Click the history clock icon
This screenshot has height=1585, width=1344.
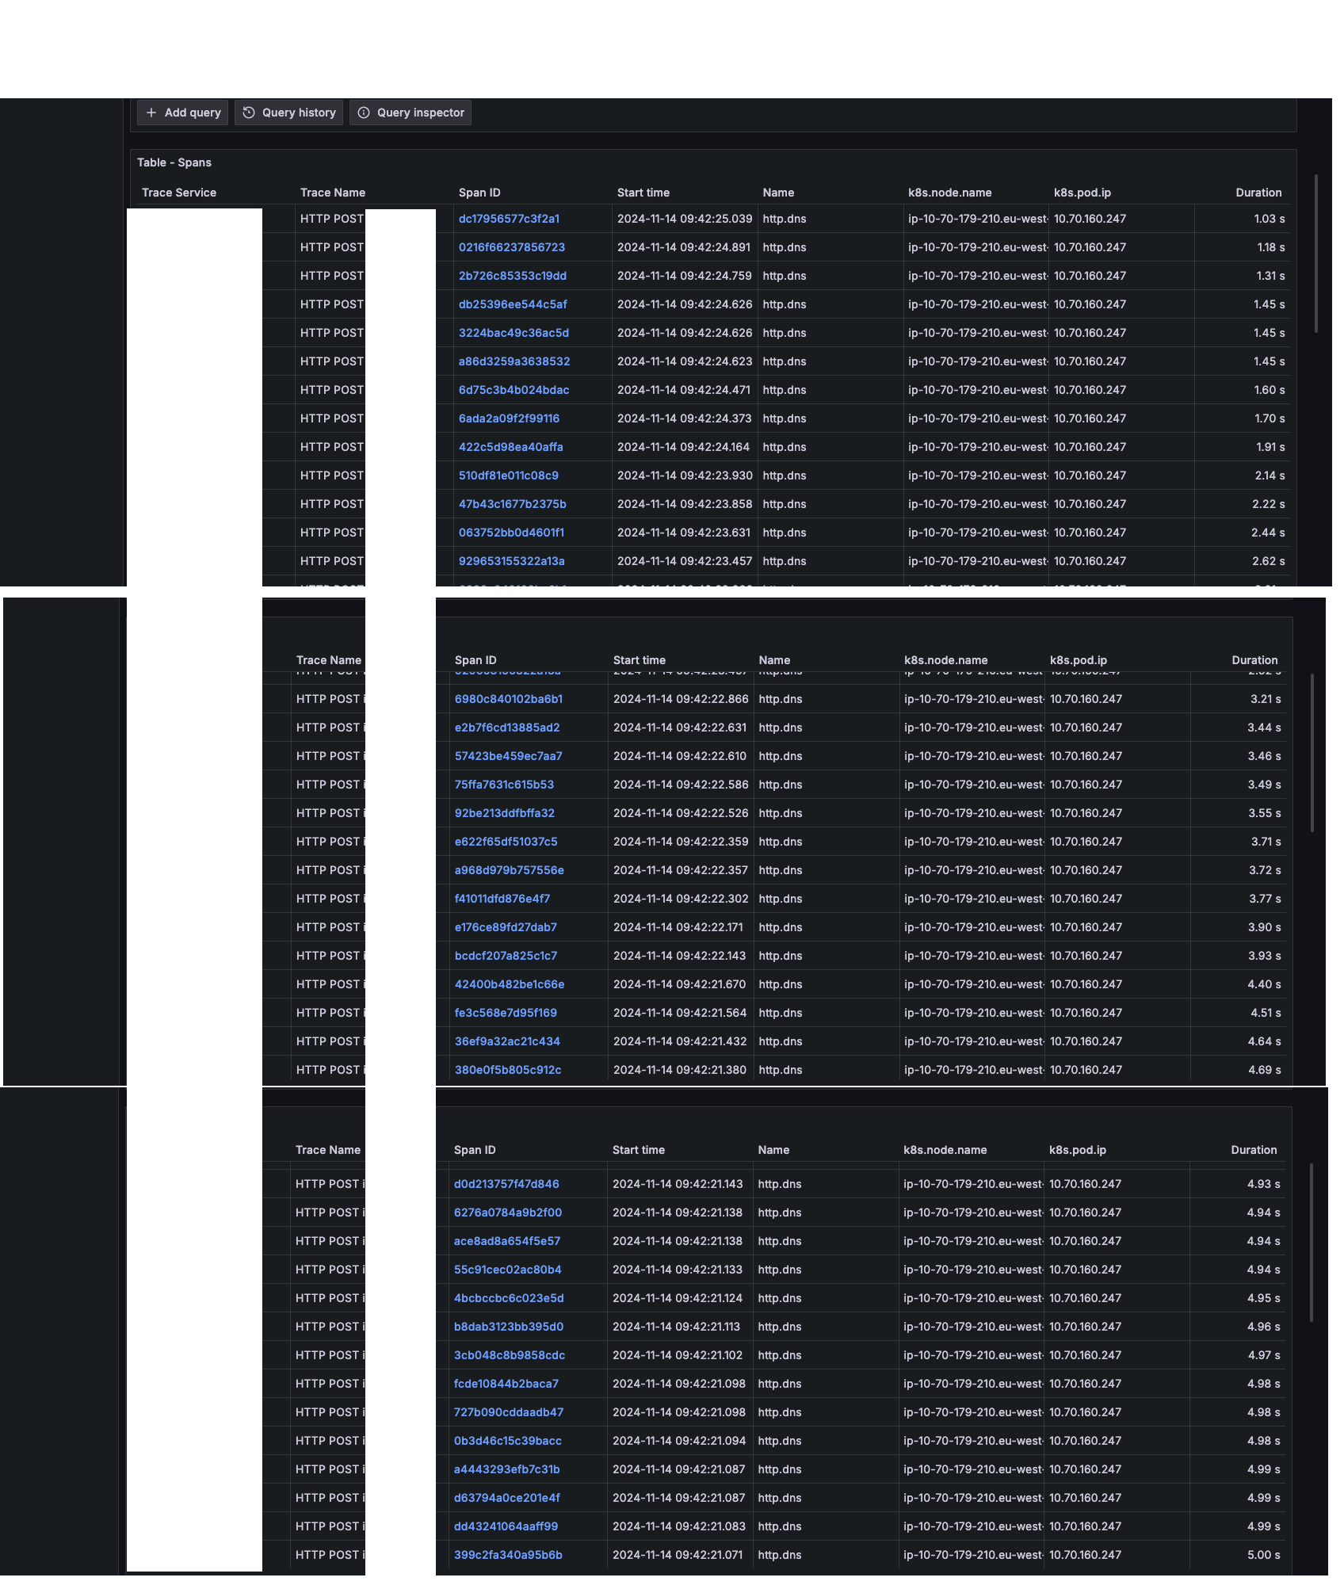[x=249, y=113]
